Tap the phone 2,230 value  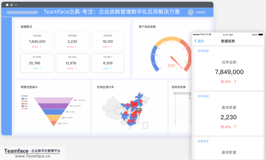[229, 117]
